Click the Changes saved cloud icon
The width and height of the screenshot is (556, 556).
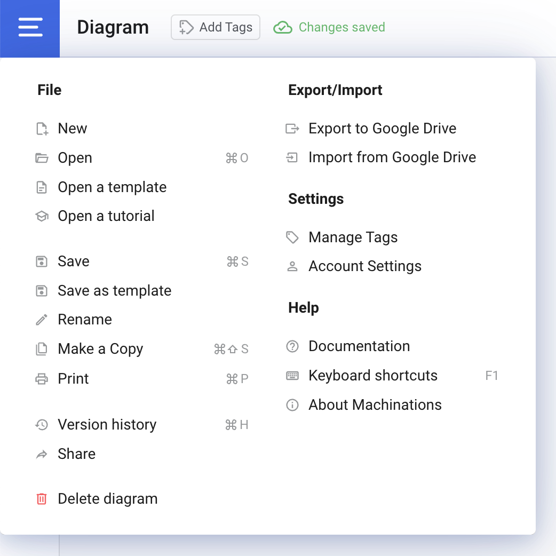(283, 27)
